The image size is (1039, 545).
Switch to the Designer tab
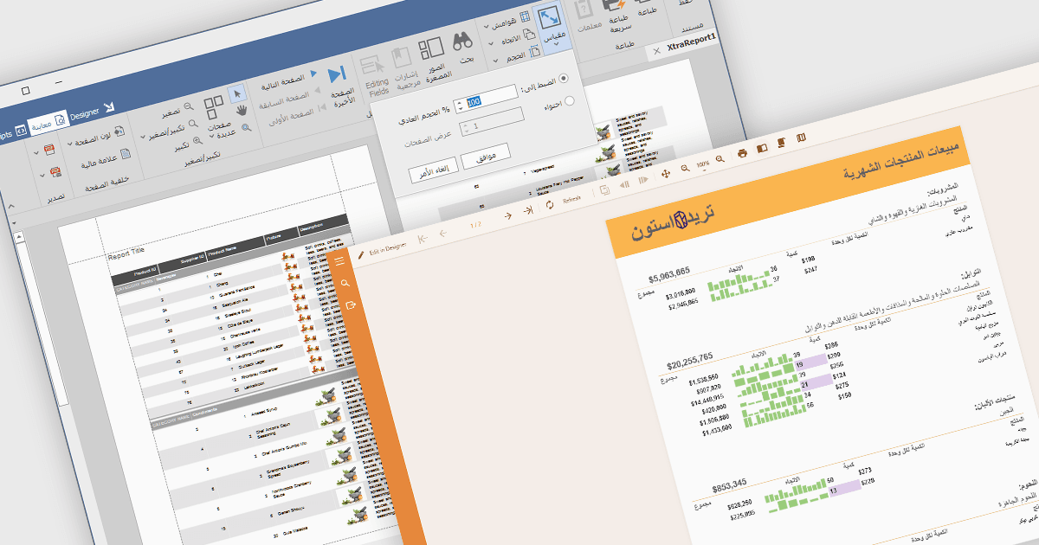click(92, 112)
